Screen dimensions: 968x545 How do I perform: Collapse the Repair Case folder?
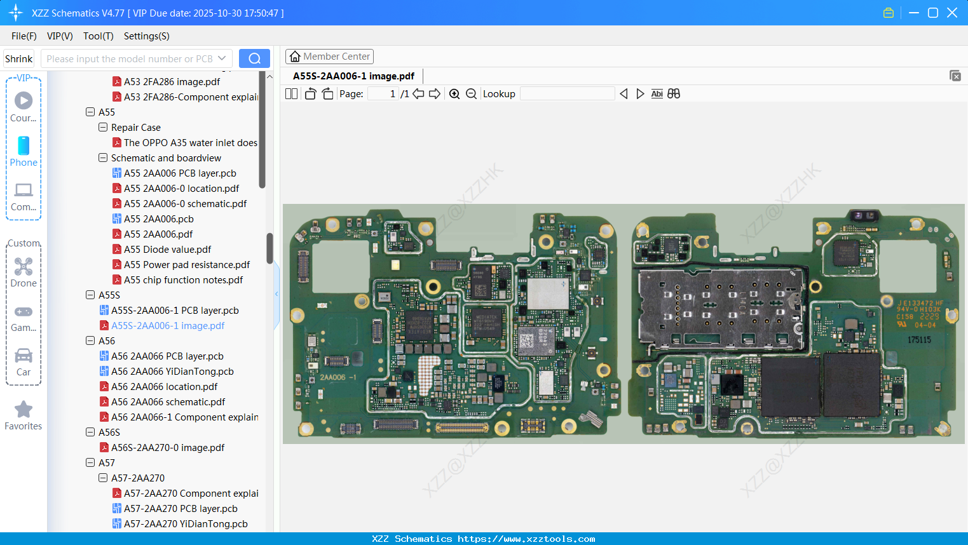(103, 127)
